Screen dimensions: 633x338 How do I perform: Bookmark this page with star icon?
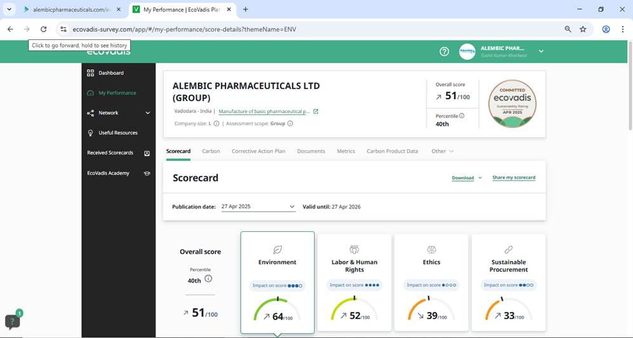click(583, 29)
